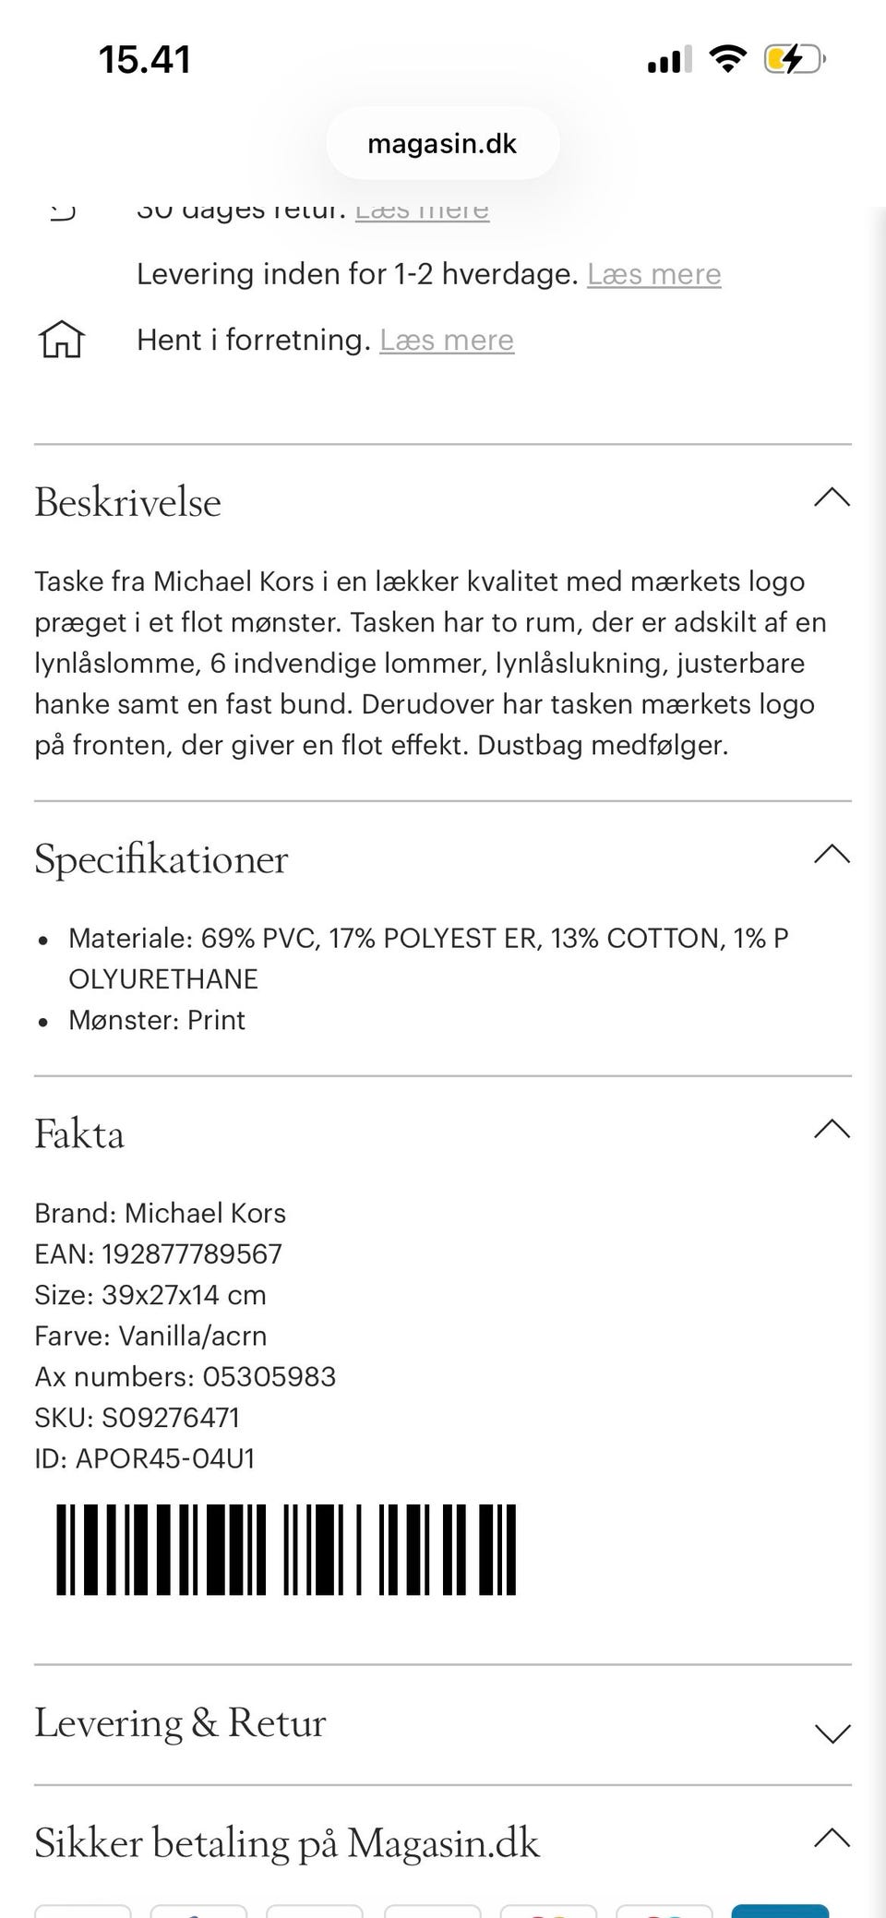
Task: Collapse Sikker betaling på Magasin.dk section
Action: (x=832, y=1839)
